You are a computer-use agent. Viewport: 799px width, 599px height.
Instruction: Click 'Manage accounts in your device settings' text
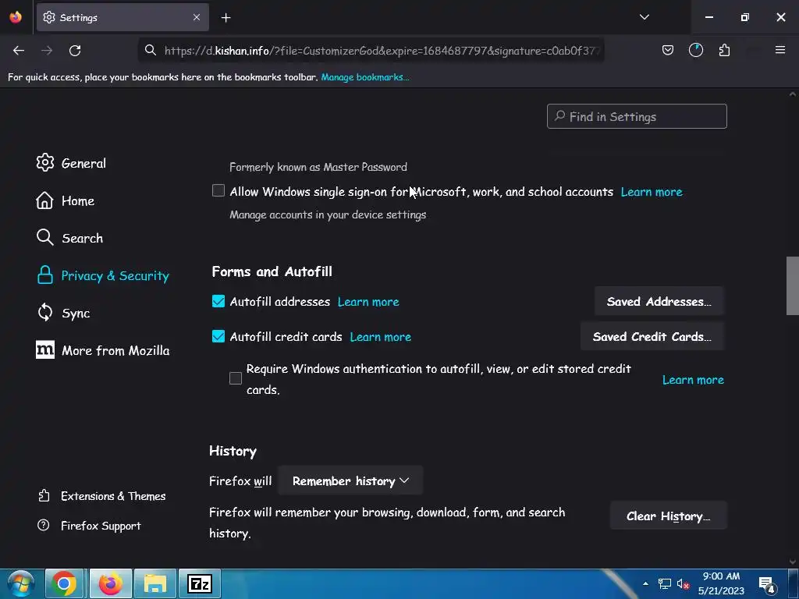tap(328, 215)
